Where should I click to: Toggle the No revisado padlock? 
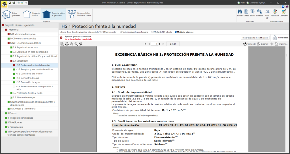coord(275,38)
